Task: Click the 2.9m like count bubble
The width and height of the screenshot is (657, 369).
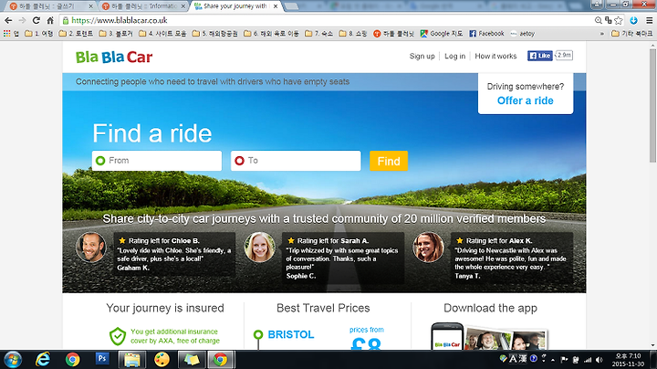Action: (564, 56)
